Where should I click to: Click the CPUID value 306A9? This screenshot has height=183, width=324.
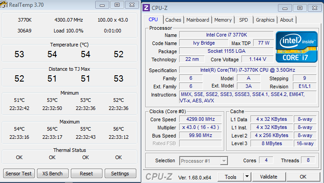(x=24, y=31)
